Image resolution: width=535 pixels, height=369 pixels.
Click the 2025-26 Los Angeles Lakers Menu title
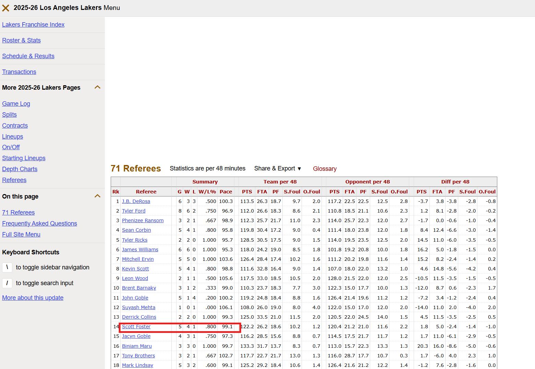(x=67, y=8)
